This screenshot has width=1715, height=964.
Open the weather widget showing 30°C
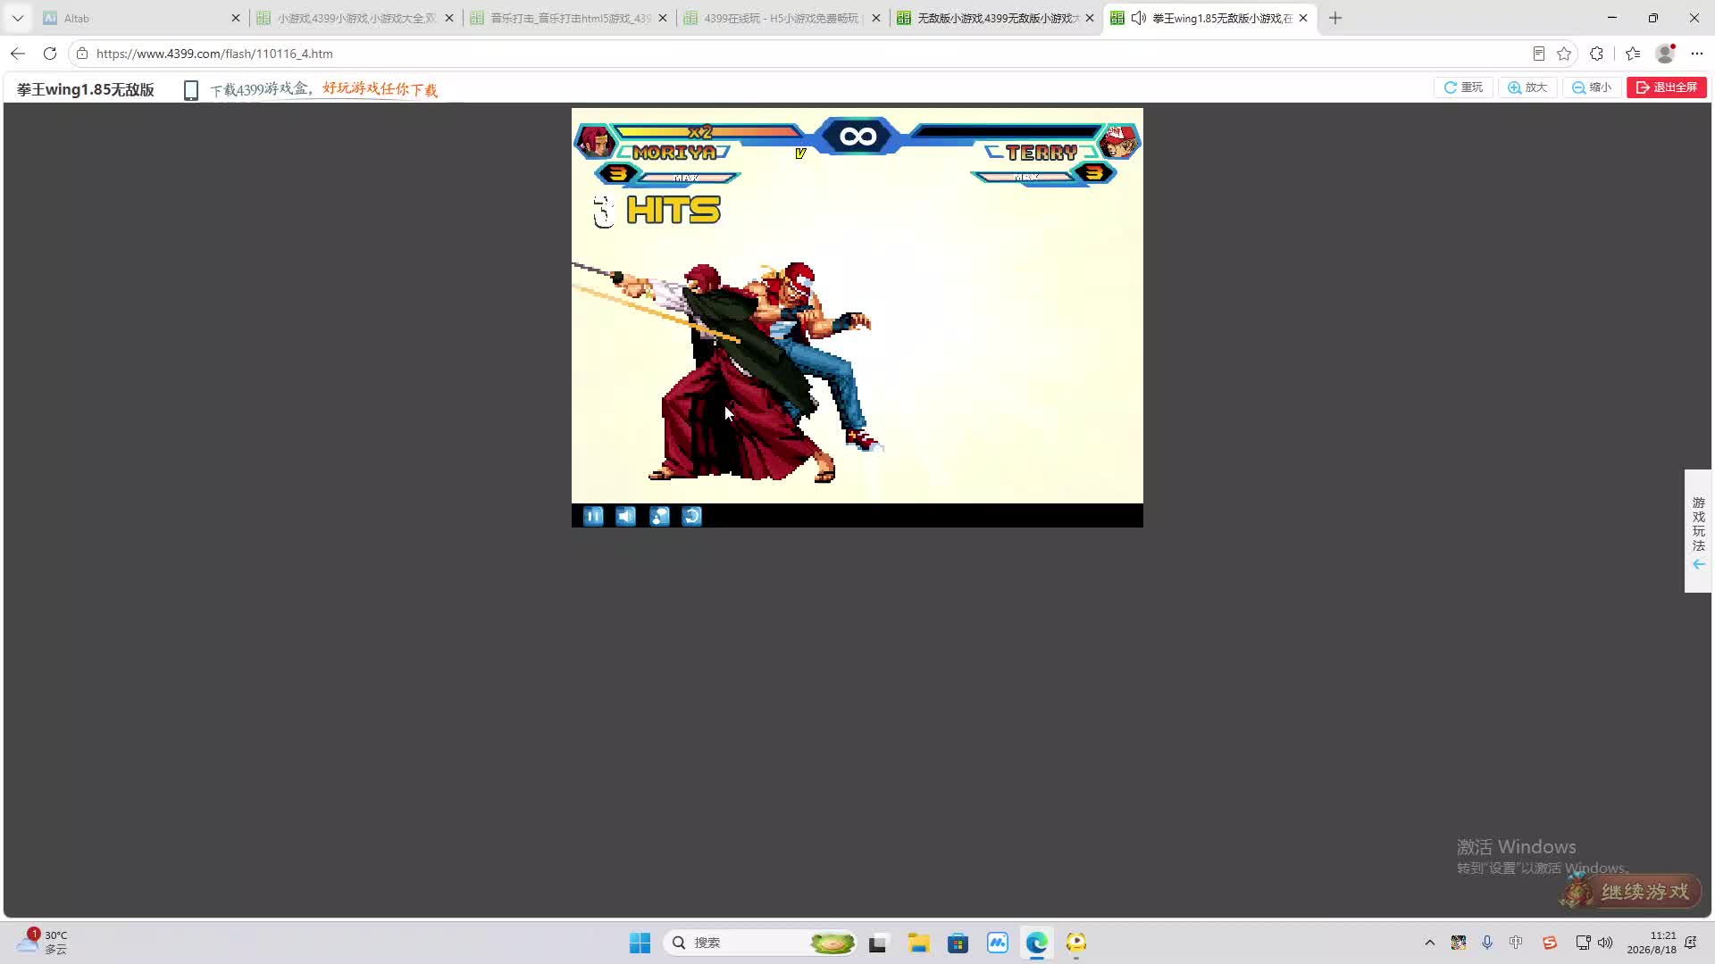pos(42,942)
